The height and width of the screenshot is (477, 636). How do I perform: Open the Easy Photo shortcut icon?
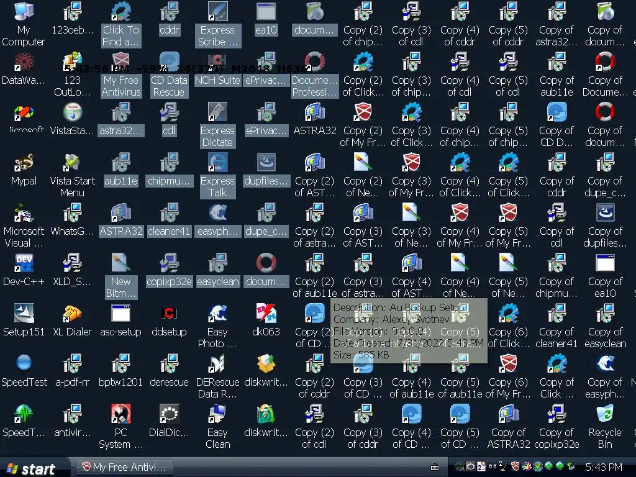(217, 314)
